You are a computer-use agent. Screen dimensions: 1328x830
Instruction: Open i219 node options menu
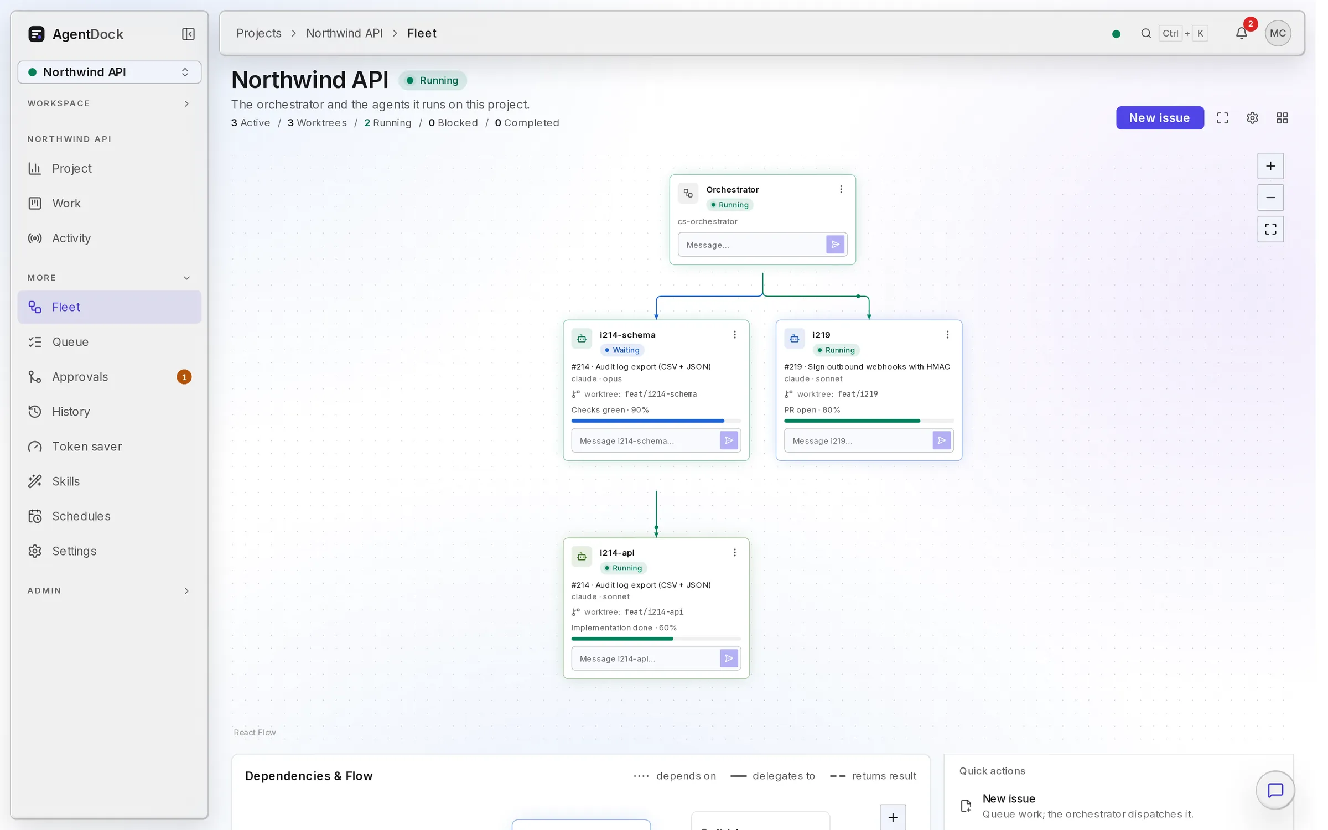(947, 335)
